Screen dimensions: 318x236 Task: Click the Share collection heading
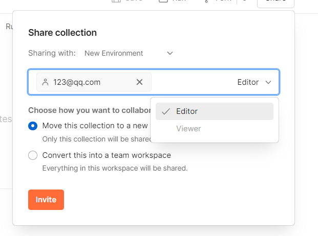[62, 33]
